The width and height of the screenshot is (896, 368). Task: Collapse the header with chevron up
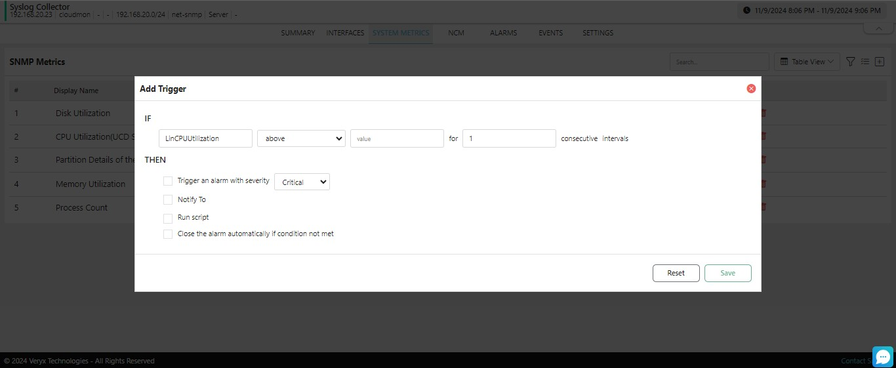coord(877,28)
